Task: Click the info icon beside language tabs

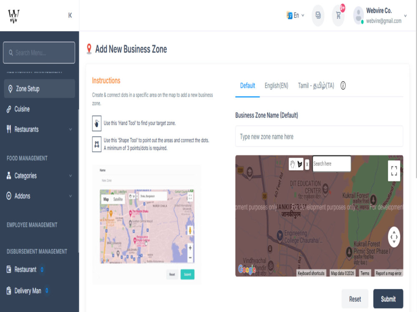Action: pyautogui.click(x=343, y=85)
